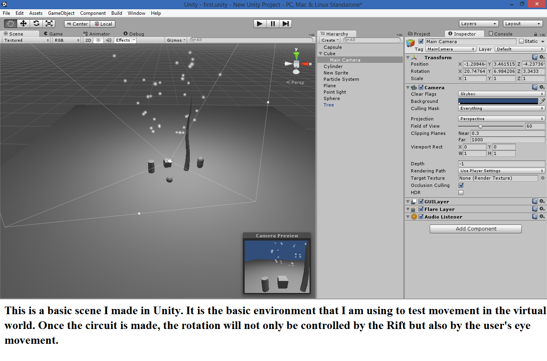The width and height of the screenshot is (547, 361).
Task: Open the Component menu
Action: point(93,13)
